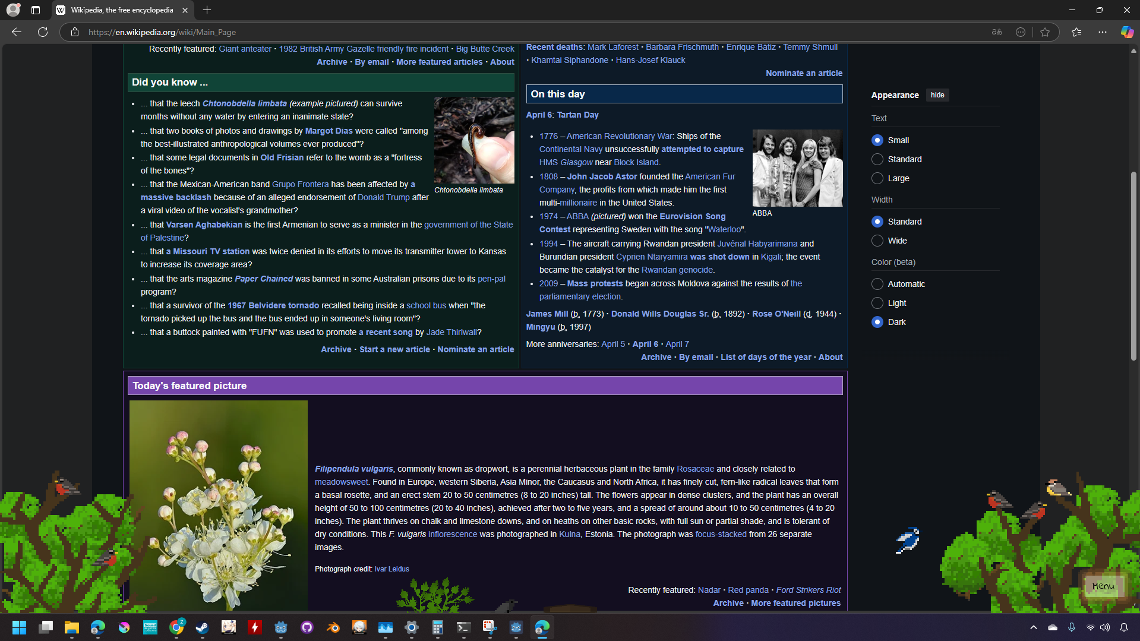
Task: Open the translate page icon
Action: pos(997,32)
